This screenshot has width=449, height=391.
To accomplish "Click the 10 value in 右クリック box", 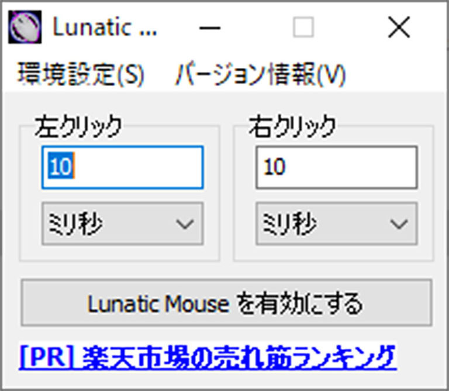I will click(x=274, y=168).
